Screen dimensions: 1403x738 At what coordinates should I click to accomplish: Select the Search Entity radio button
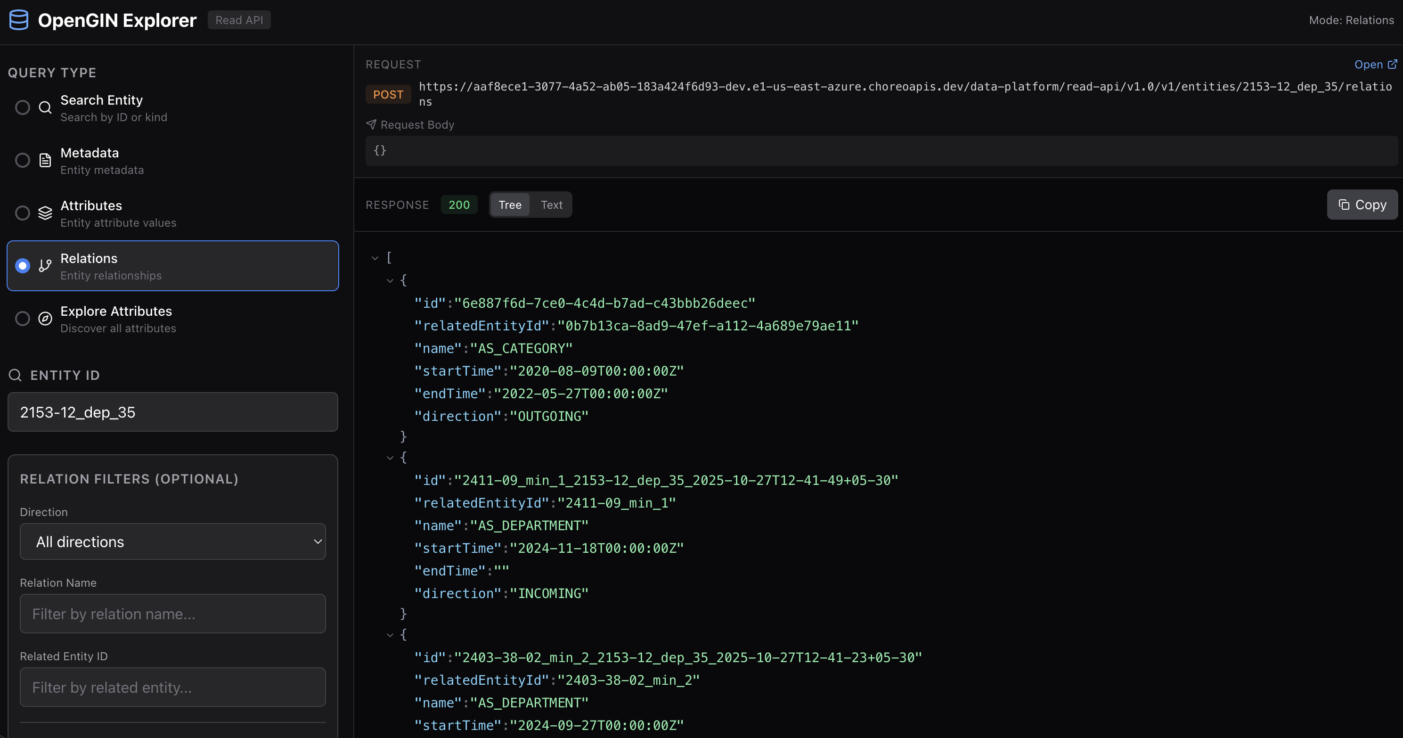22,108
